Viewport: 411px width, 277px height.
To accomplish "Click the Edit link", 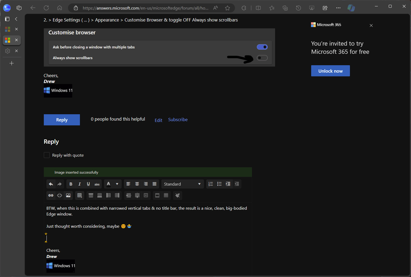I will 159,120.
